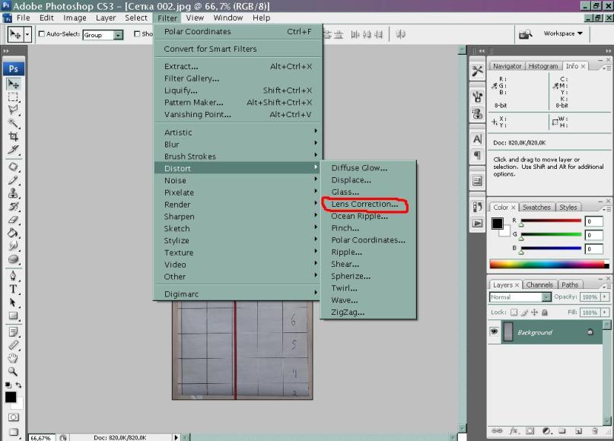The width and height of the screenshot is (614, 441).
Task: Open the Workspace dropdown
Action: click(x=563, y=33)
